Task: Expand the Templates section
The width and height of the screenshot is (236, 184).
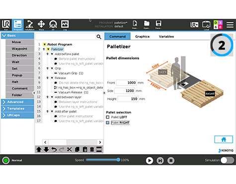Action: pos(17,109)
